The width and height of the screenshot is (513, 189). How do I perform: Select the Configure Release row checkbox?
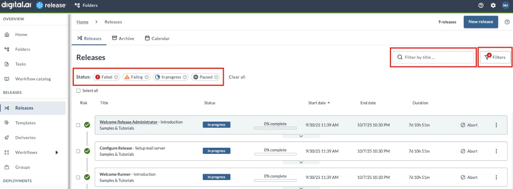point(78,151)
